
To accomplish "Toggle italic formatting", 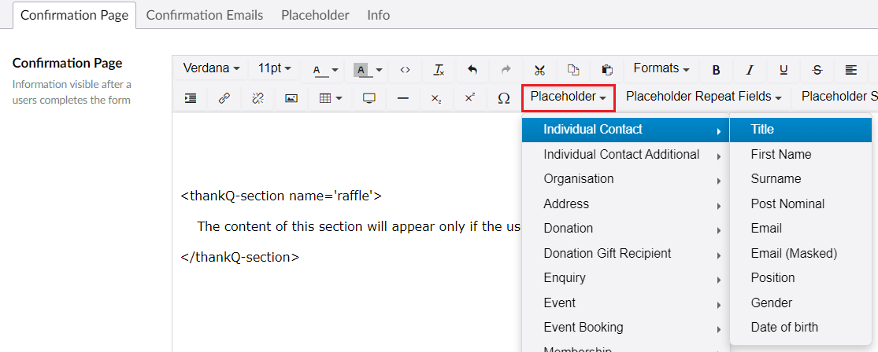I will [750, 70].
